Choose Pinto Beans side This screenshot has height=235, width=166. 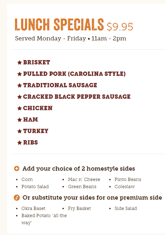(128, 179)
